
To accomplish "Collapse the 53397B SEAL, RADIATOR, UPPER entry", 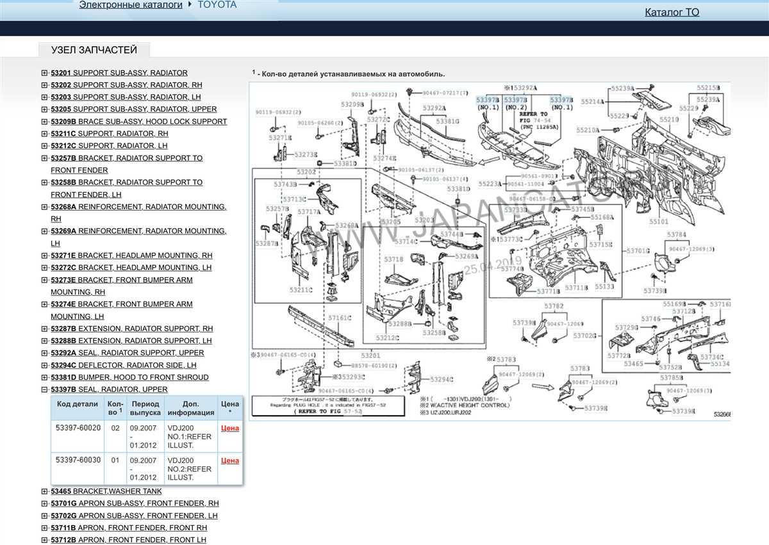I will (x=44, y=389).
